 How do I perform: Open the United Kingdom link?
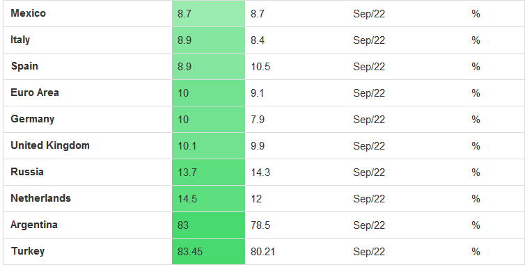pos(50,146)
